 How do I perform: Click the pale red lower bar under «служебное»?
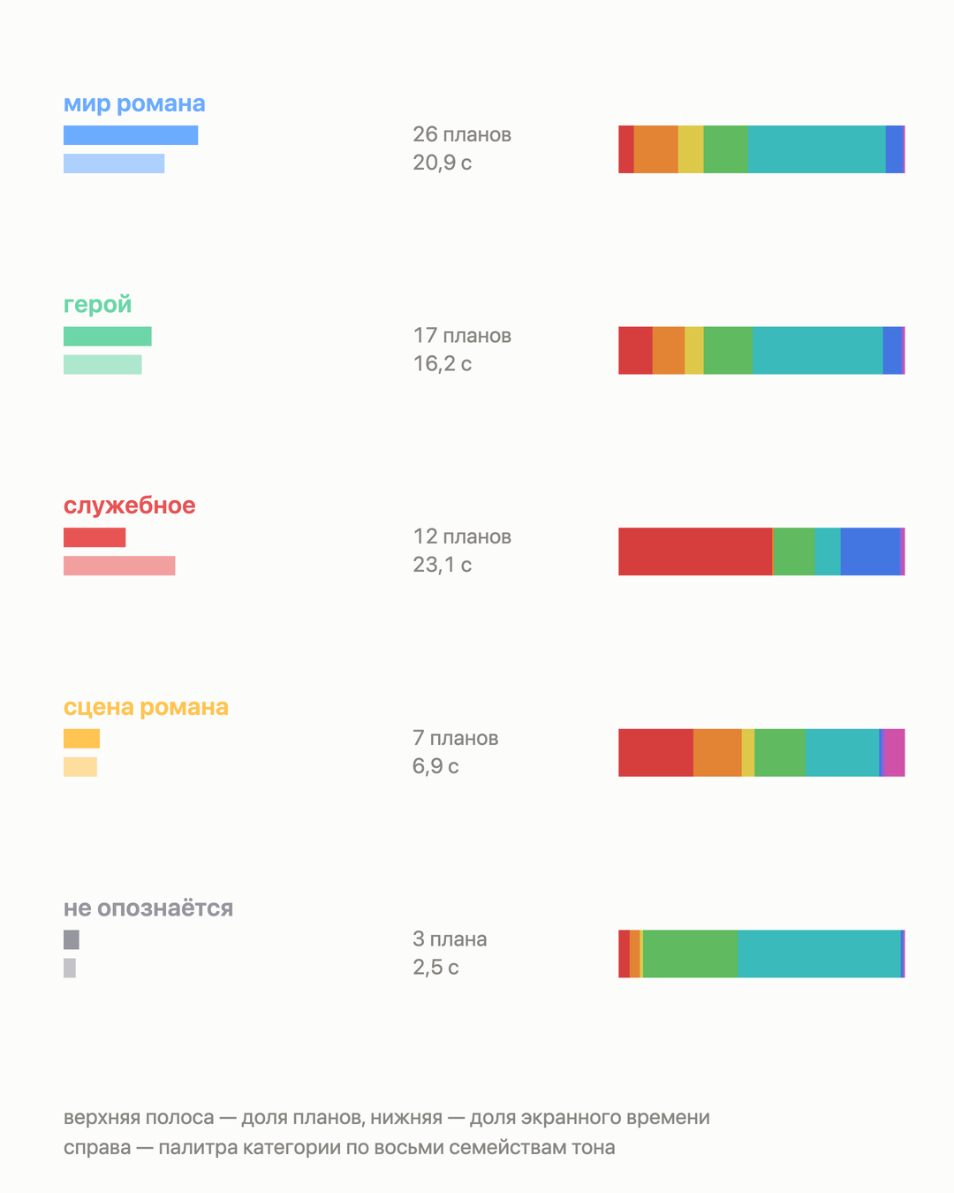tap(119, 566)
